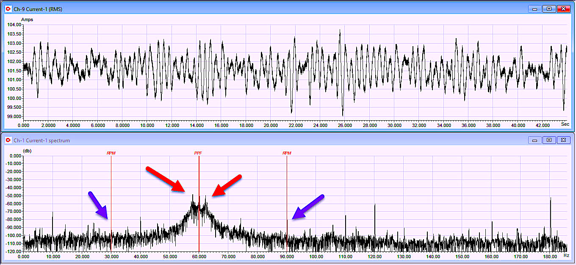
Task: Click the PPF label above the 60 Hz cursor
Action: point(197,152)
